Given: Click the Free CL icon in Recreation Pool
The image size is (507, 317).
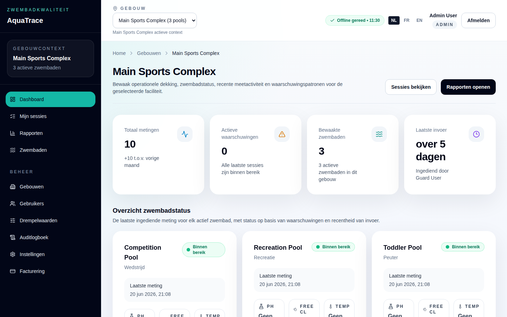Looking at the screenshot, I should (x=295, y=309).
